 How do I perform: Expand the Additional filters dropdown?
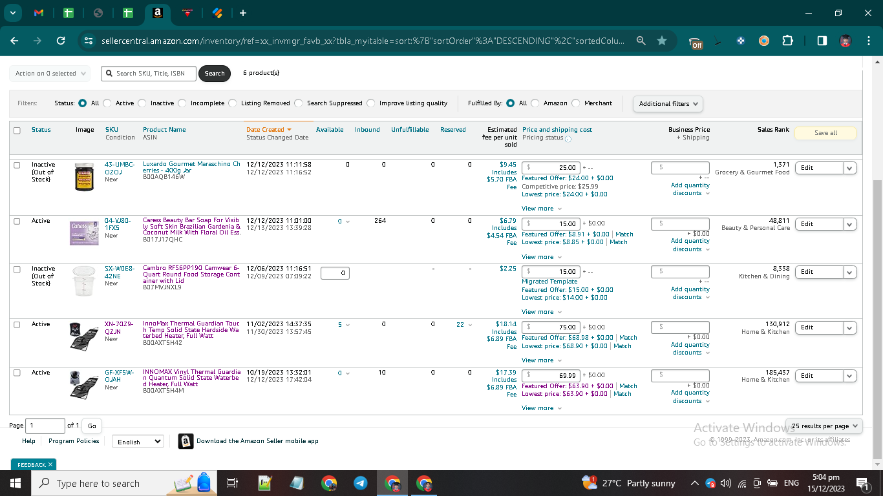pyautogui.click(x=668, y=104)
